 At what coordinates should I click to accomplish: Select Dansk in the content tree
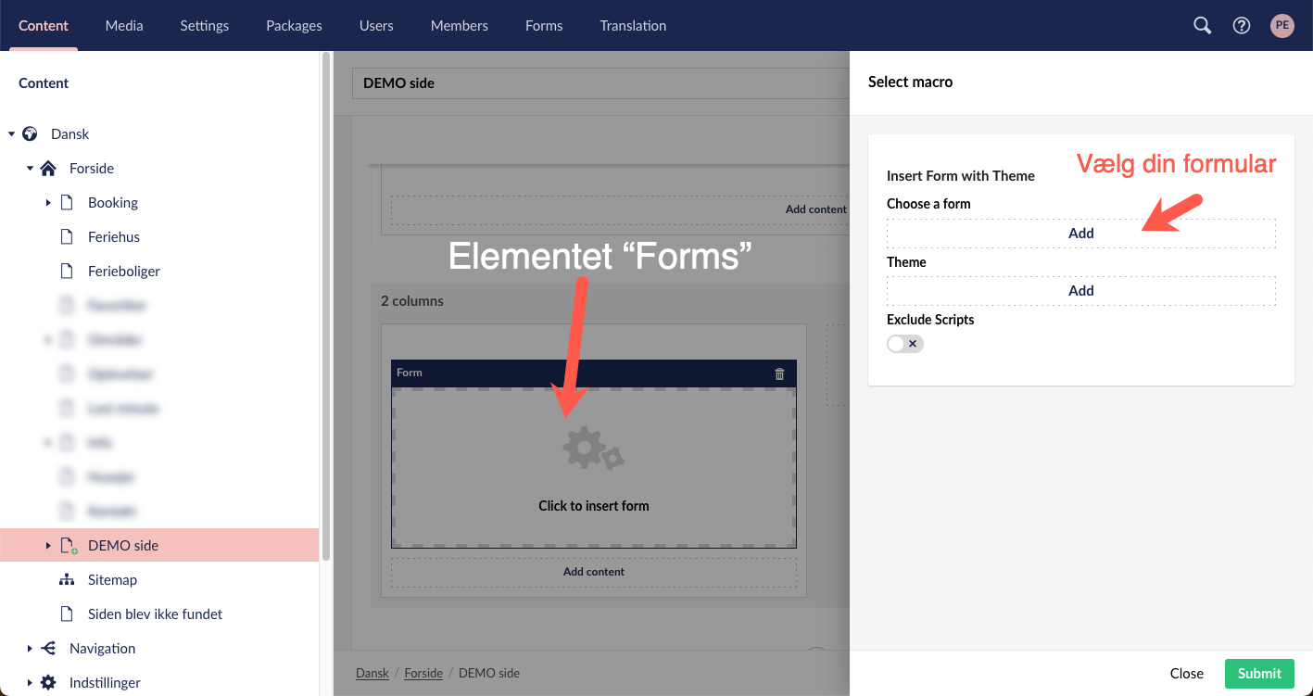pos(69,134)
